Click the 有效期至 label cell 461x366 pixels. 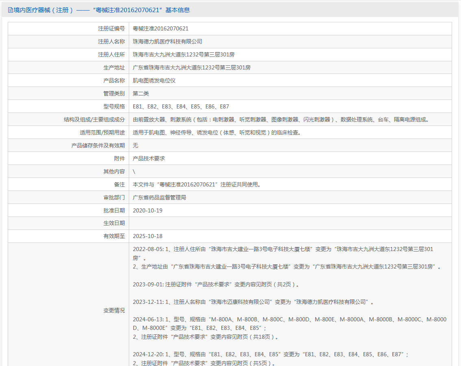pyautogui.click(x=69, y=236)
